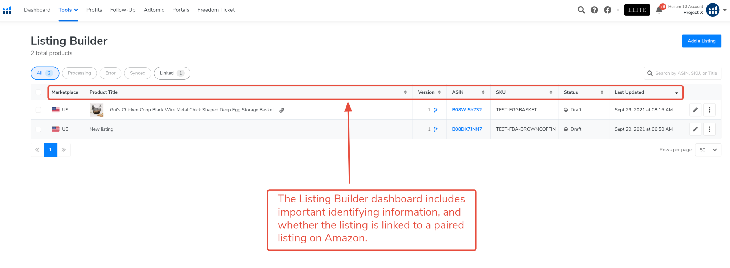Select the checkbox for the New listing row
The image size is (730, 268).
(x=38, y=129)
